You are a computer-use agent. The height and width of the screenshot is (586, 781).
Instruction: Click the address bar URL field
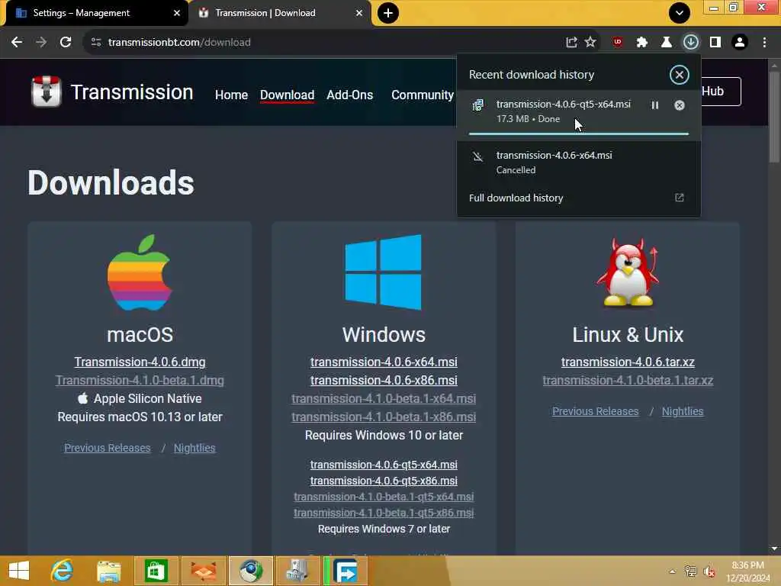329,43
